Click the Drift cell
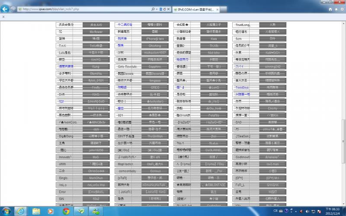 point(69,94)
